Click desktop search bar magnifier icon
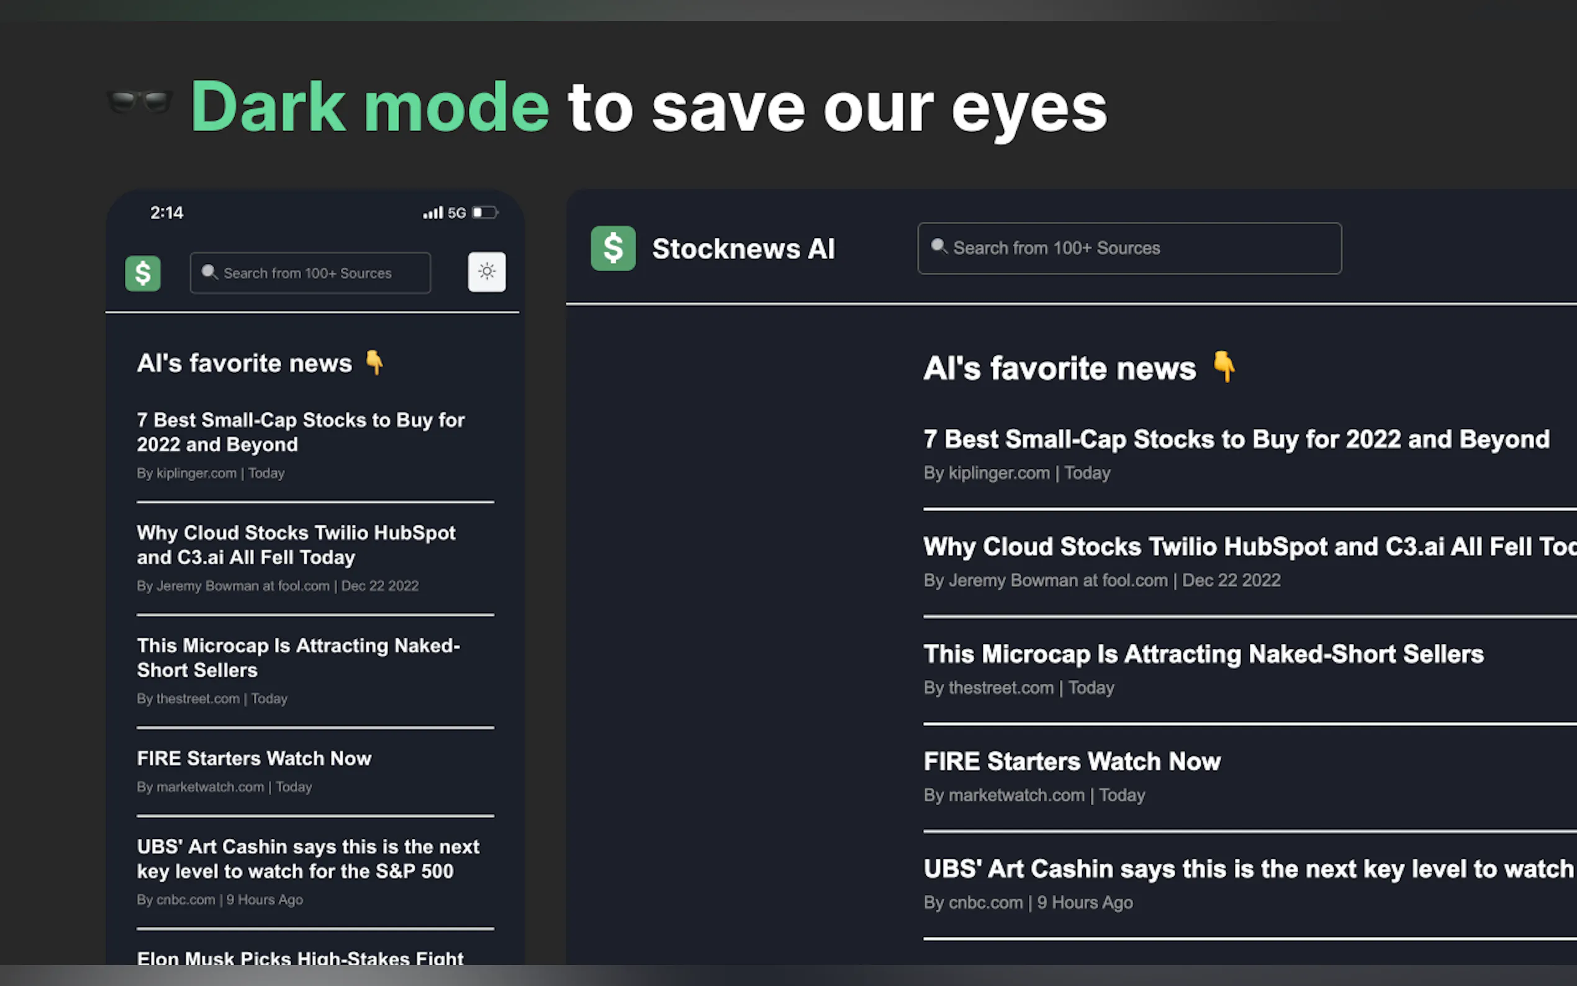 (938, 246)
